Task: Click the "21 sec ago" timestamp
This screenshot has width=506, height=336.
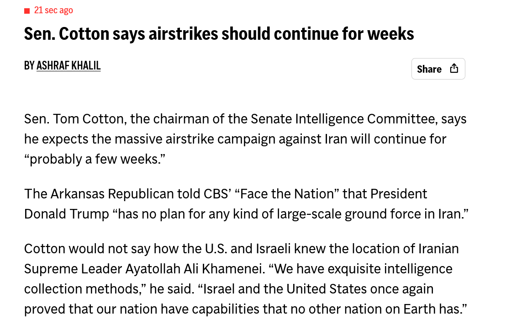Action: click(x=53, y=10)
